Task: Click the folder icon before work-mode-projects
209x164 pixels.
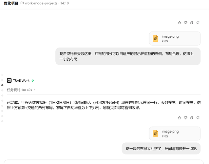Action: 22,3
